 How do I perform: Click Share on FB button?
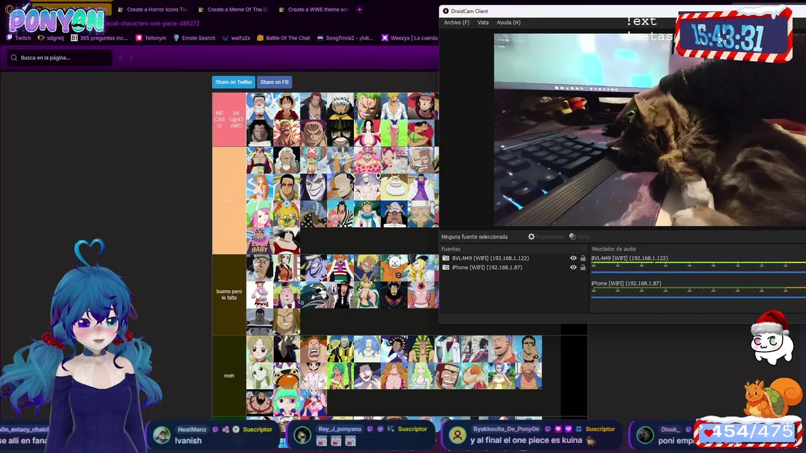click(274, 82)
